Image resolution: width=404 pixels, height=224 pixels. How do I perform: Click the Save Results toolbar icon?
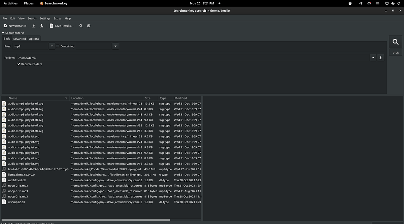[x=52, y=26]
